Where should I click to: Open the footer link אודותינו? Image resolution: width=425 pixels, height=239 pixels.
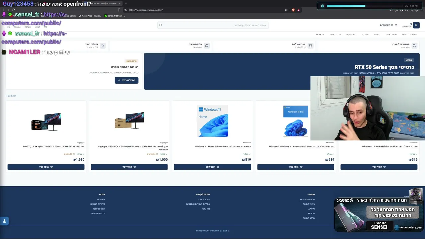[x=101, y=199]
